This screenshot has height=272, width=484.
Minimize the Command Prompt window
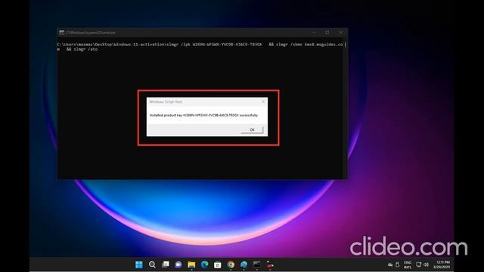pos(314,32)
